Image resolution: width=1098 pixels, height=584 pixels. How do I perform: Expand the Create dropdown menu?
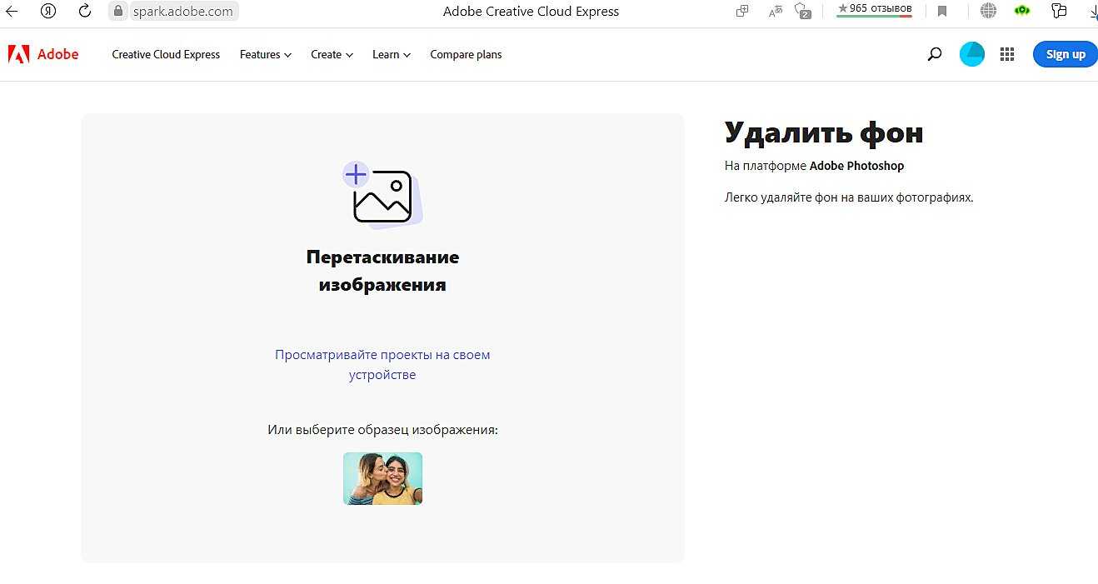[x=332, y=54]
